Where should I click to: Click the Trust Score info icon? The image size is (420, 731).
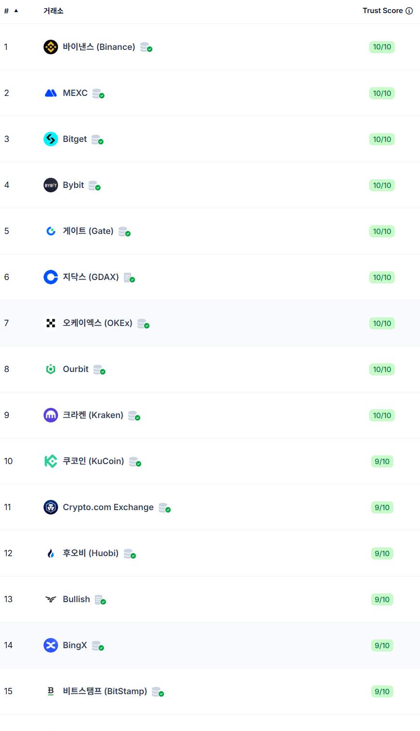(409, 11)
